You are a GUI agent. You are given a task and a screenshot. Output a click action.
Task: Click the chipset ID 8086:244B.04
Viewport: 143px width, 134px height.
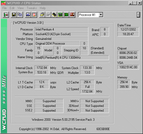click(128, 58)
